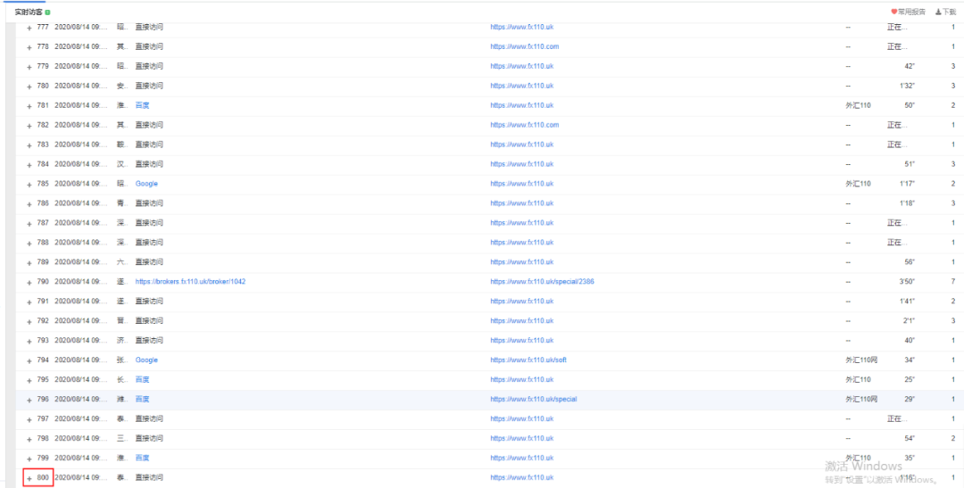Click the 常用报告 heart icon
The width and height of the screenshot is (964, 488).
click(x=893, y=12)
